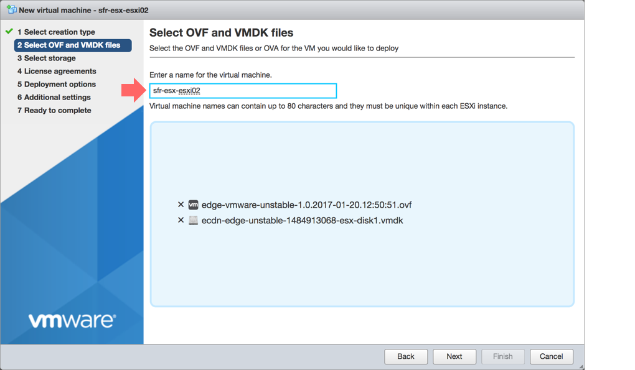Image resolution: width=635 pixels, height=370 pixels.
Task: Jump to step 5 Deployment options
Action: pos(57,84)
